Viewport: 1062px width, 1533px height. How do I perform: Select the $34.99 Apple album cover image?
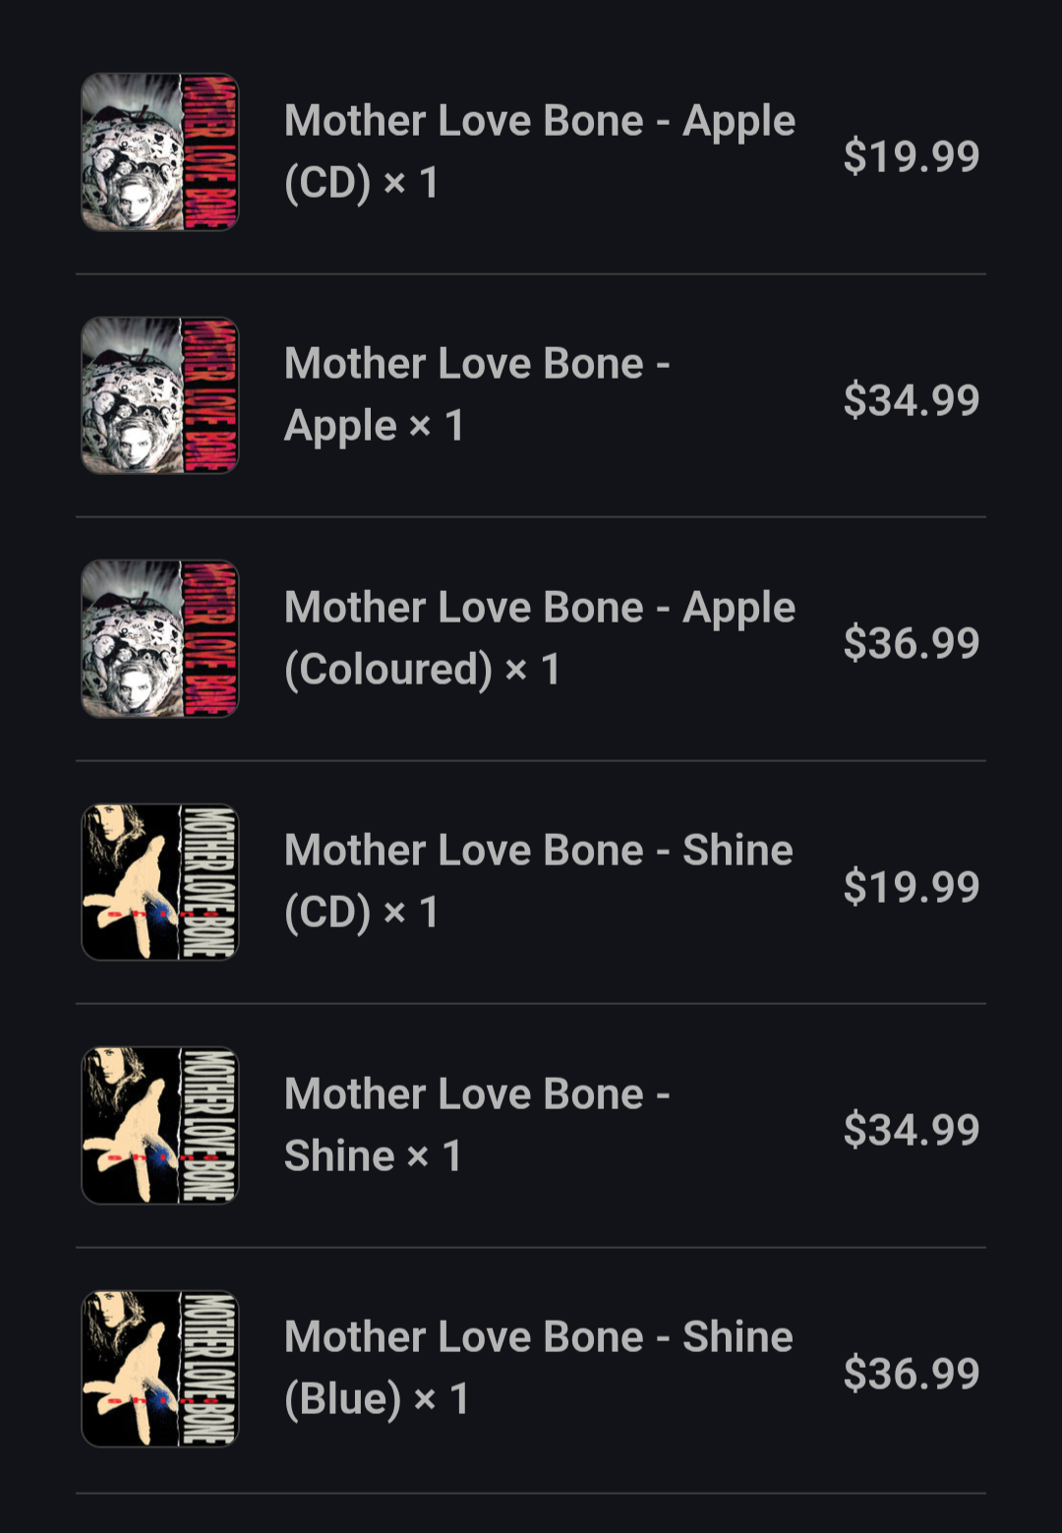[x=159, y=395]
